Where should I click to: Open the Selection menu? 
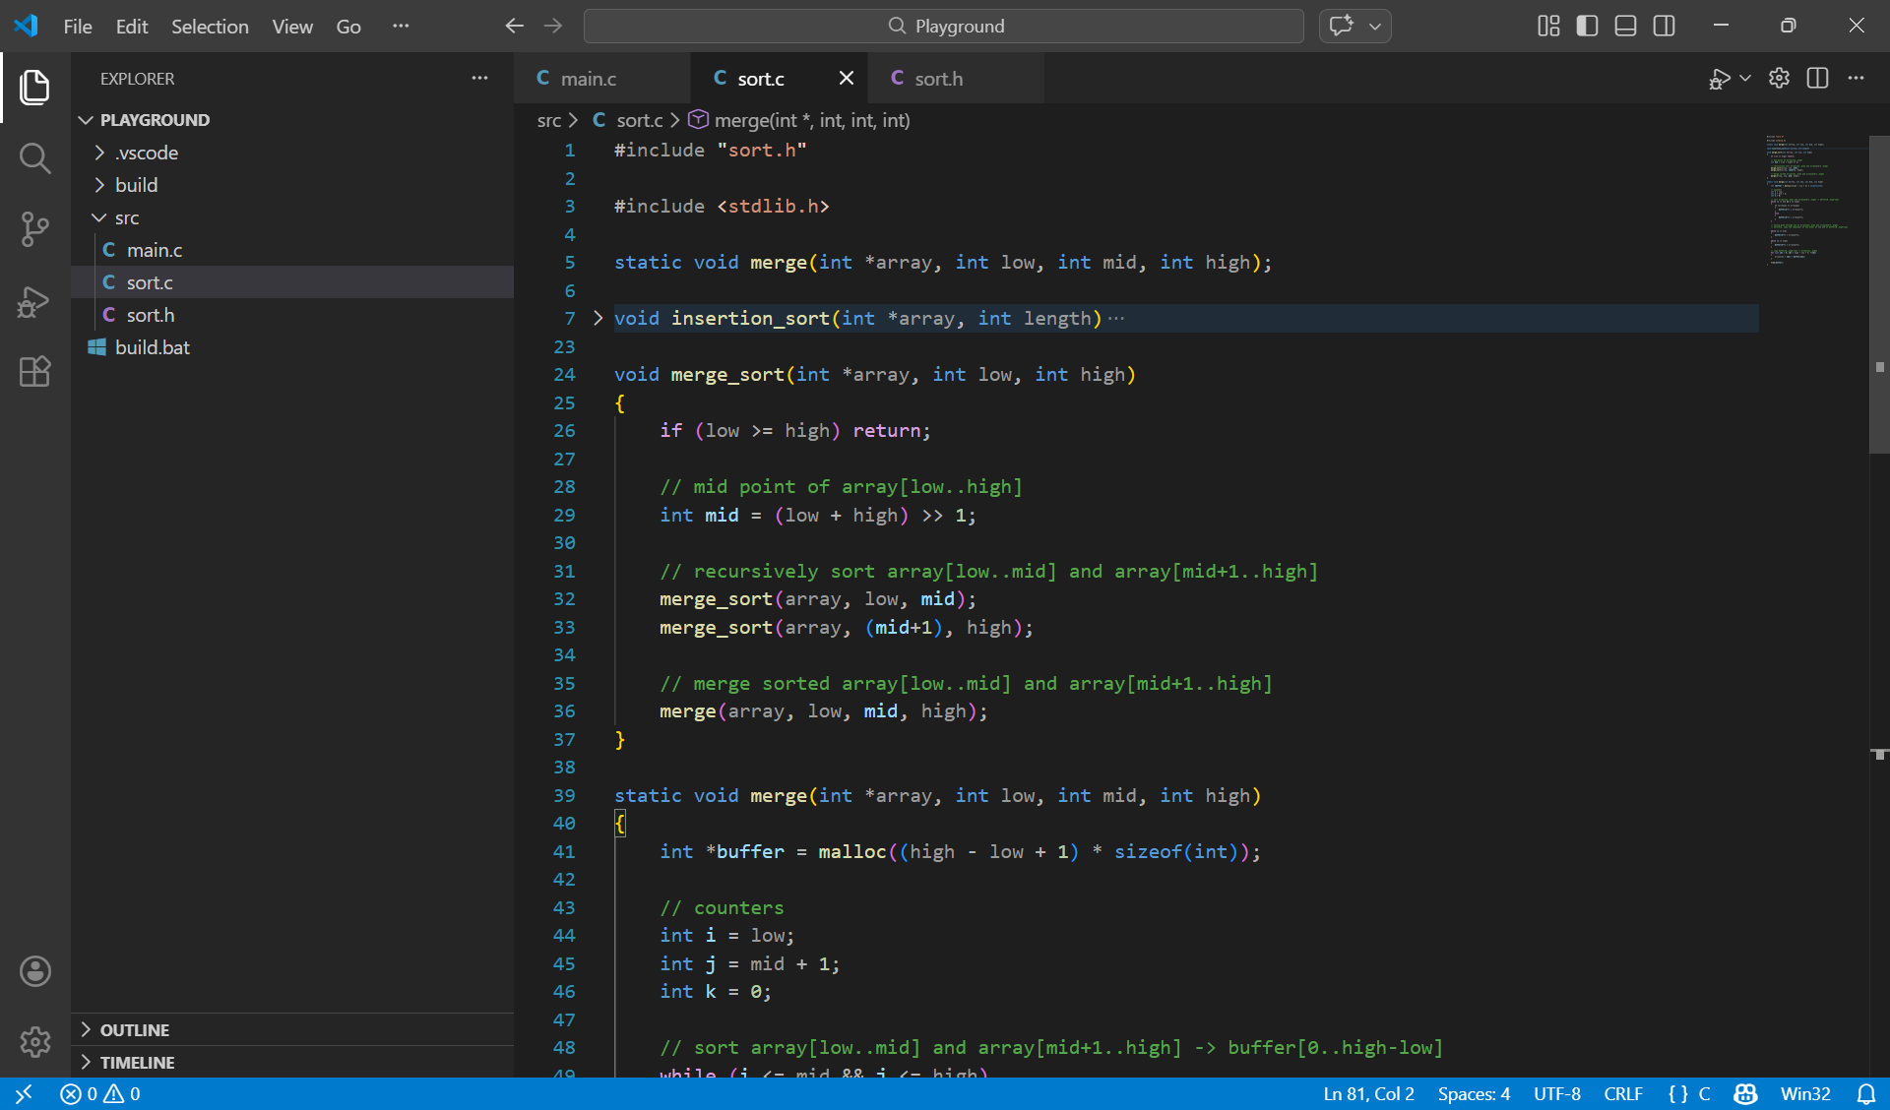(x=210, y=27)
